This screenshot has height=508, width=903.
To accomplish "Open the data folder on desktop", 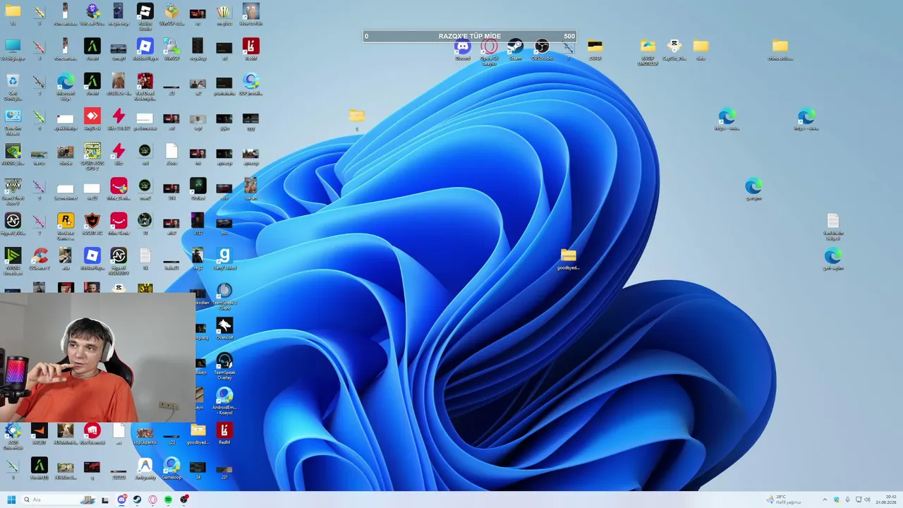I will (x=701, y=50).
